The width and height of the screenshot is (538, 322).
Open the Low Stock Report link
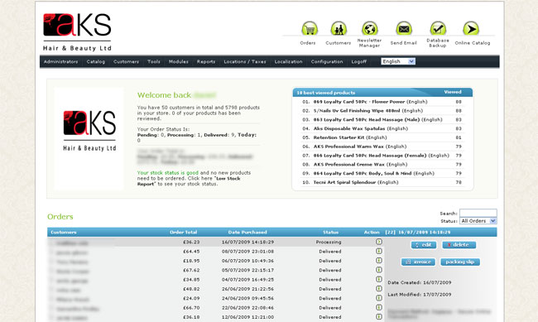click(x=189, y=181)
